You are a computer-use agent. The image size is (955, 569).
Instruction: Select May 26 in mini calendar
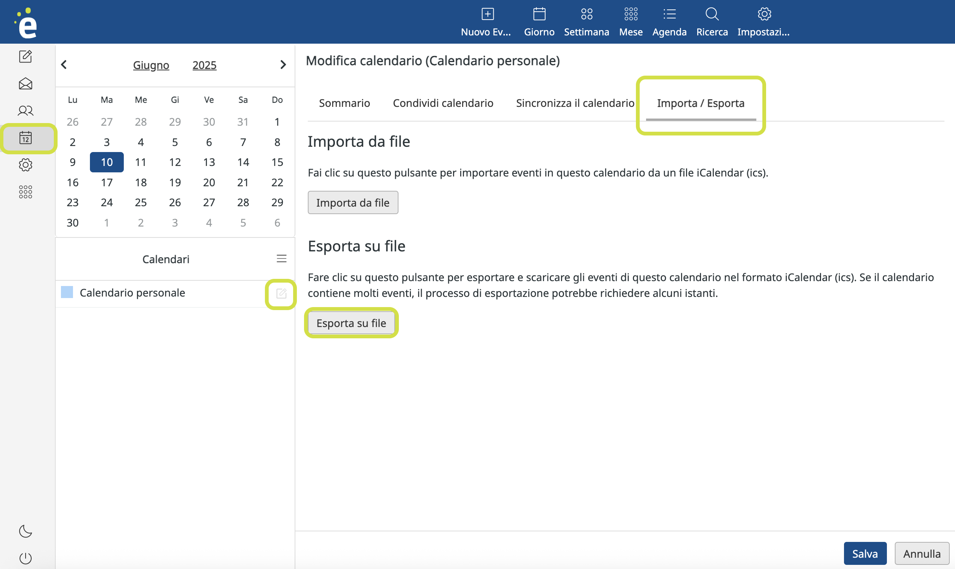73,122
